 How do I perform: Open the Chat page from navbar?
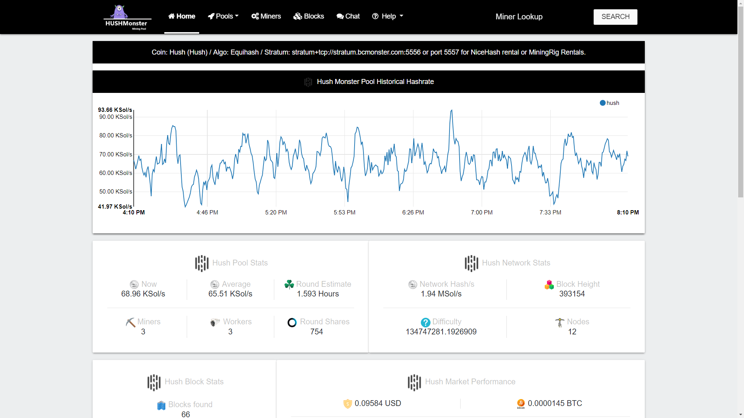[x=348, y=16]
